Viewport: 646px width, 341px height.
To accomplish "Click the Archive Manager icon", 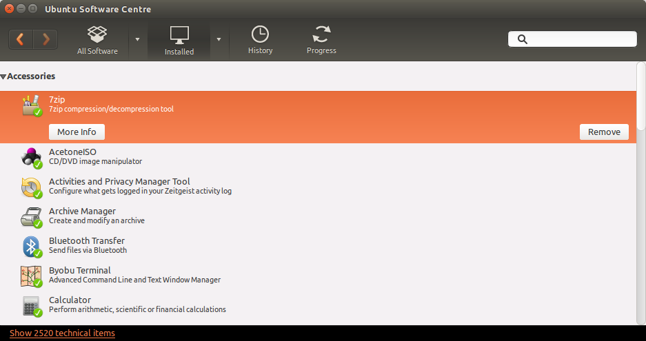I will click(32, 218).
